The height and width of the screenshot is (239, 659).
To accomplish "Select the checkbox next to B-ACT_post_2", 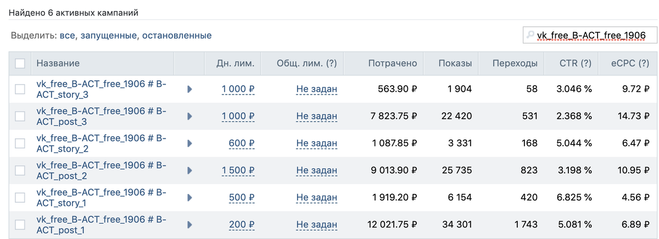I will (20, 170).
